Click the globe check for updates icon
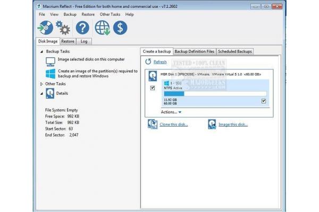 tap(102, 28)
